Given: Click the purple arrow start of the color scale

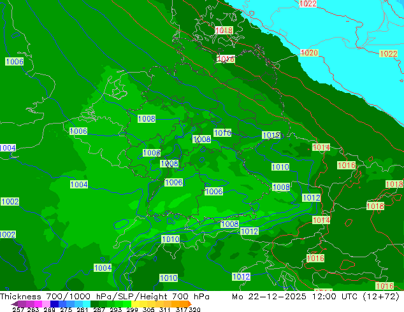Looking at the screenshot, I should pyautogui.click(x=14, y=304).
